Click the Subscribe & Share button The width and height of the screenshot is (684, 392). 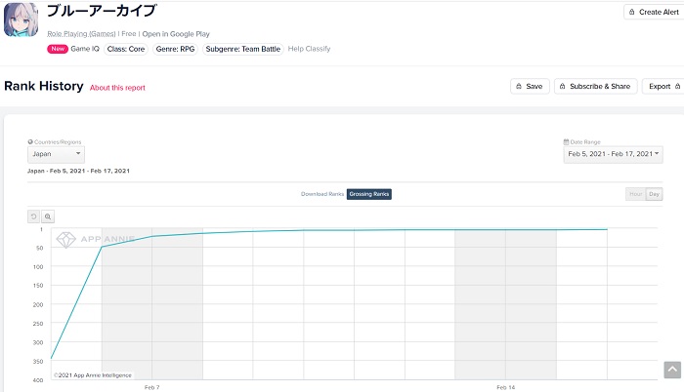click(595, 86)
